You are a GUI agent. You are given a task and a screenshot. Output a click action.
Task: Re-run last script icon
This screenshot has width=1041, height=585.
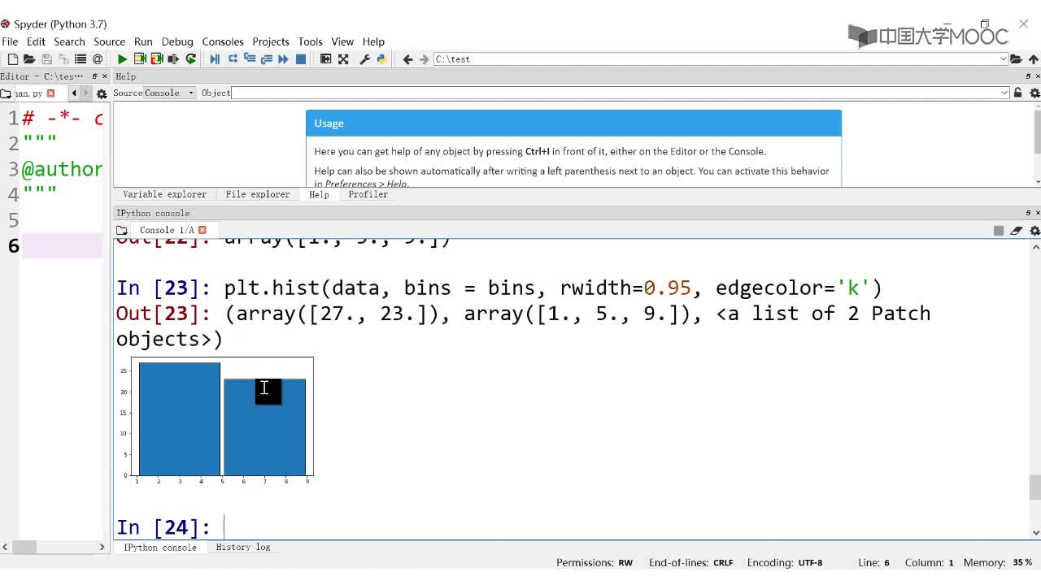coord(191,59)
